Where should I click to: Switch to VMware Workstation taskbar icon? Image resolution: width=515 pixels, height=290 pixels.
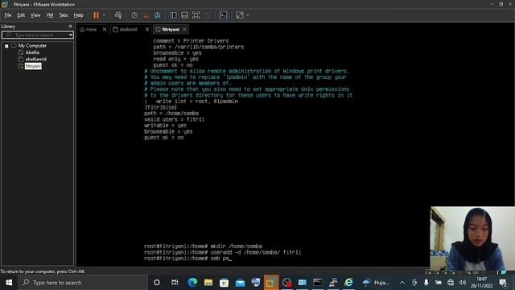271,283
